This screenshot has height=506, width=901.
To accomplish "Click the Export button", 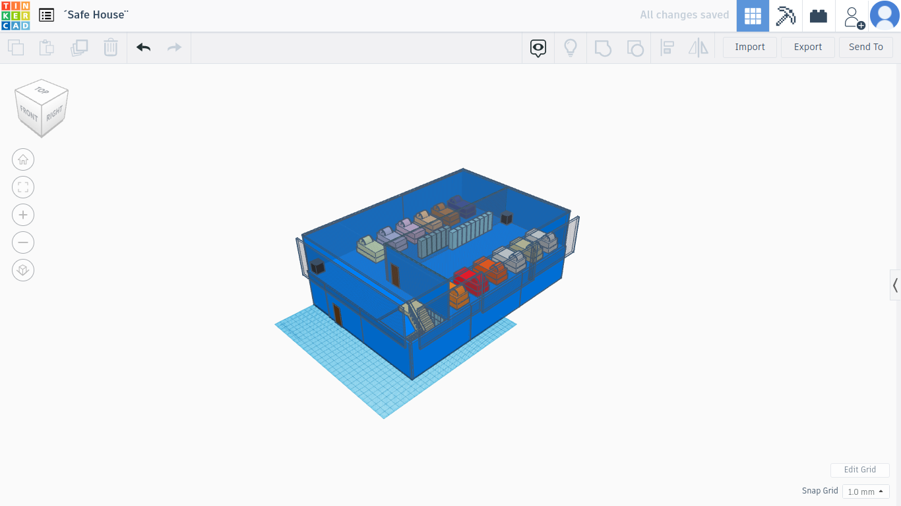I will coord(807,47).
